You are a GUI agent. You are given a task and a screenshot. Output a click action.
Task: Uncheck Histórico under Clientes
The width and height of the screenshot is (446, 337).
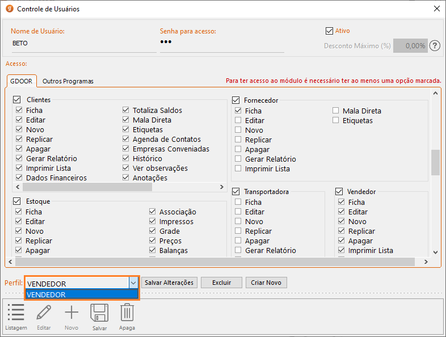[126, 158]
